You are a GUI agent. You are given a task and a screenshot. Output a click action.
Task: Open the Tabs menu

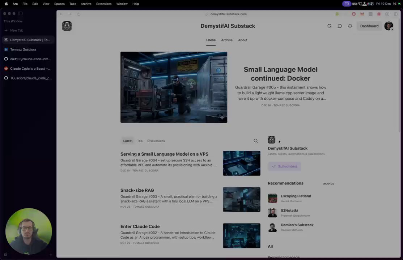click(73, 4)
